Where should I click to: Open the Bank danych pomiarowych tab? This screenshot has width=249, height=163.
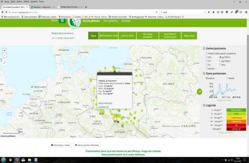pyautogui.click(x=170, y=35)
